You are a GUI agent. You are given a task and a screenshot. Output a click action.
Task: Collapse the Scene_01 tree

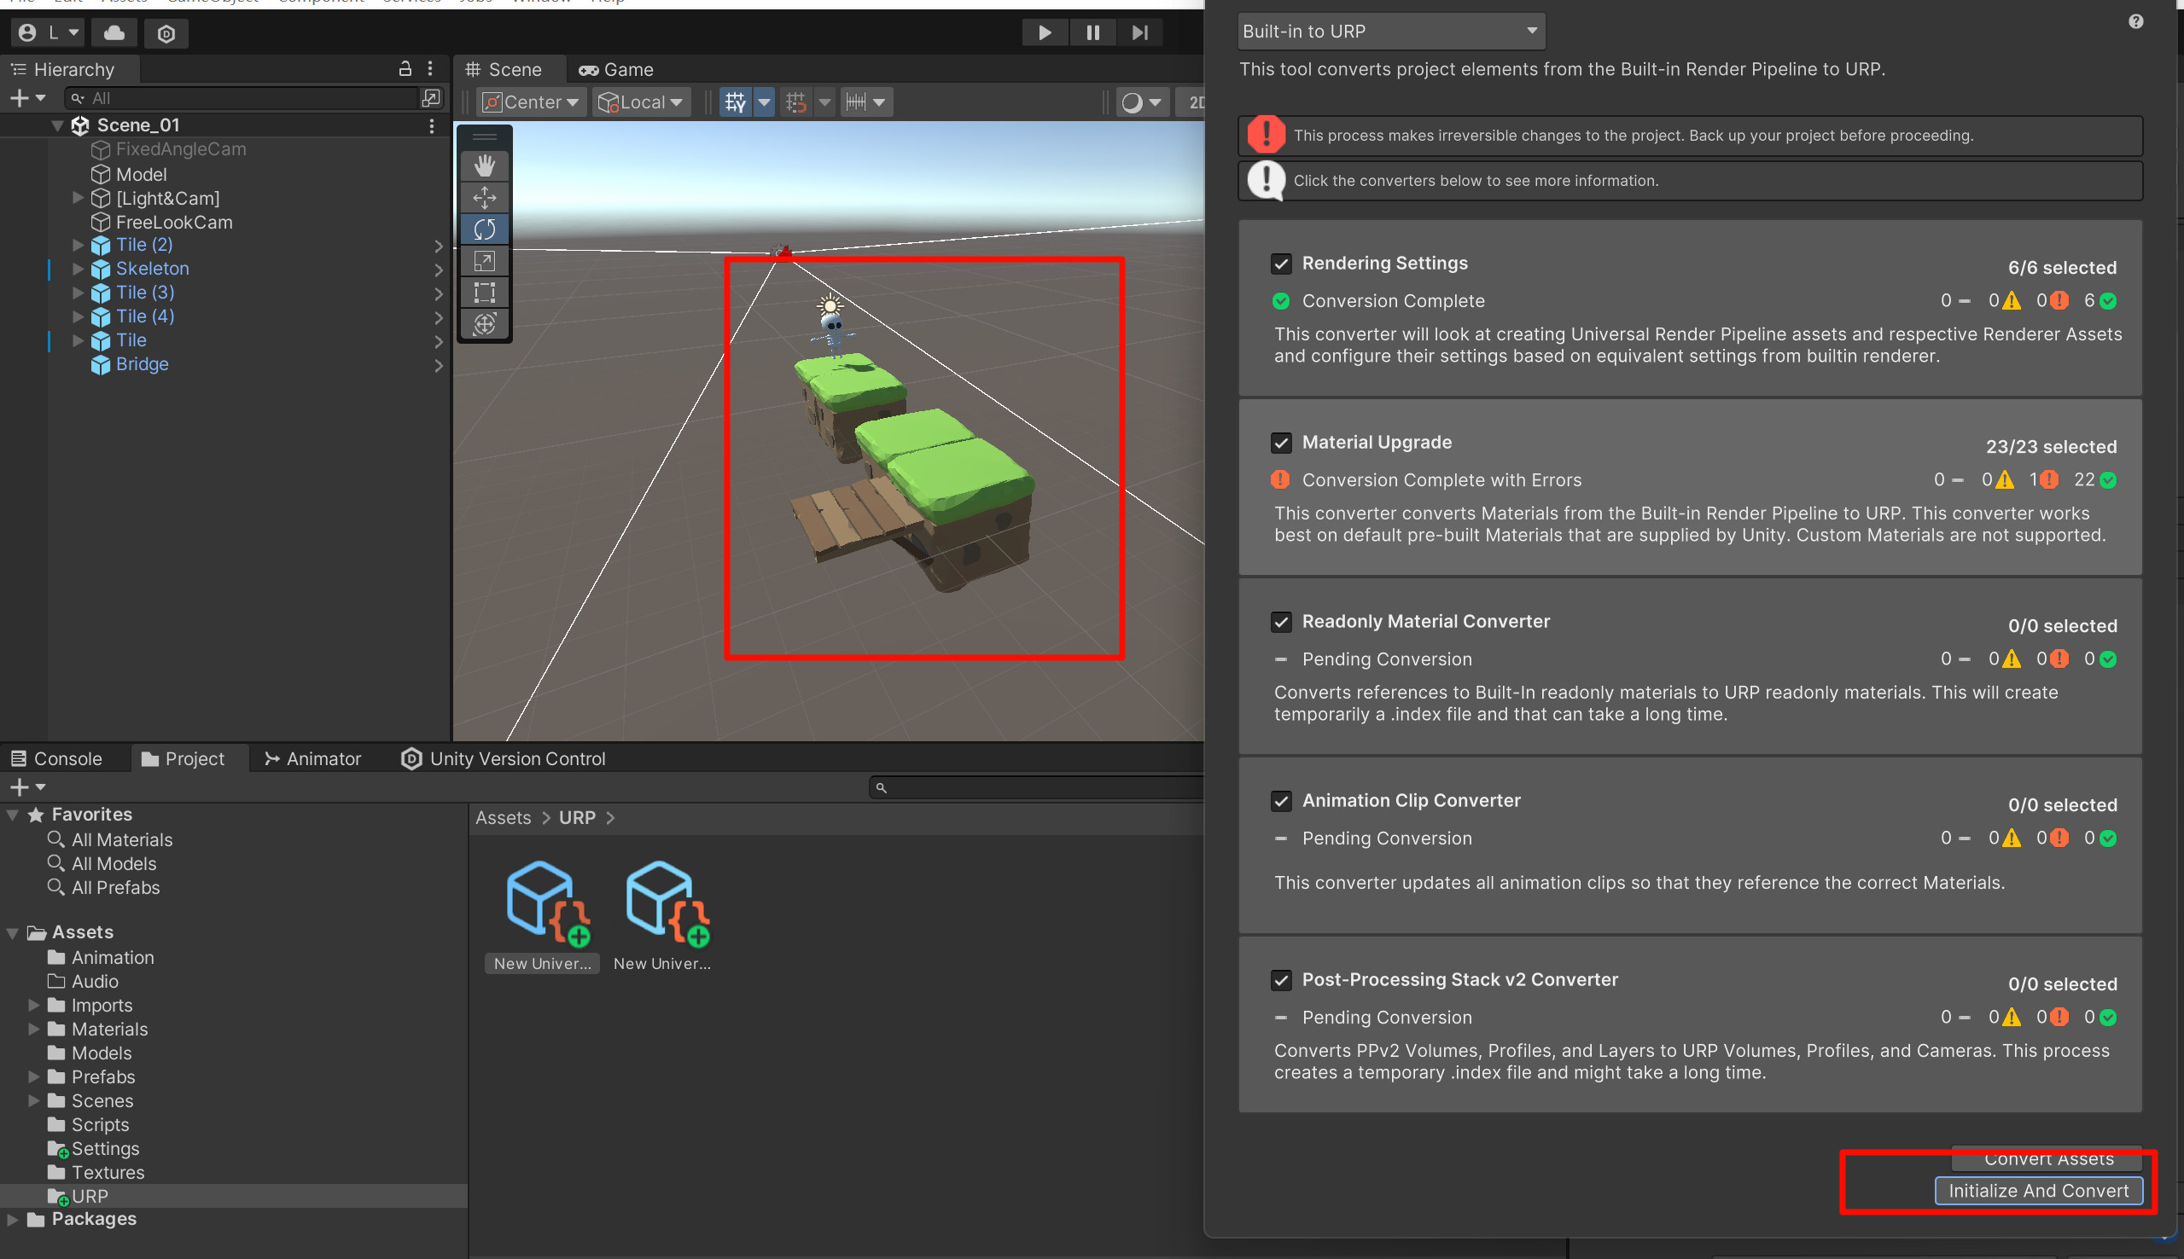point(57,125)
